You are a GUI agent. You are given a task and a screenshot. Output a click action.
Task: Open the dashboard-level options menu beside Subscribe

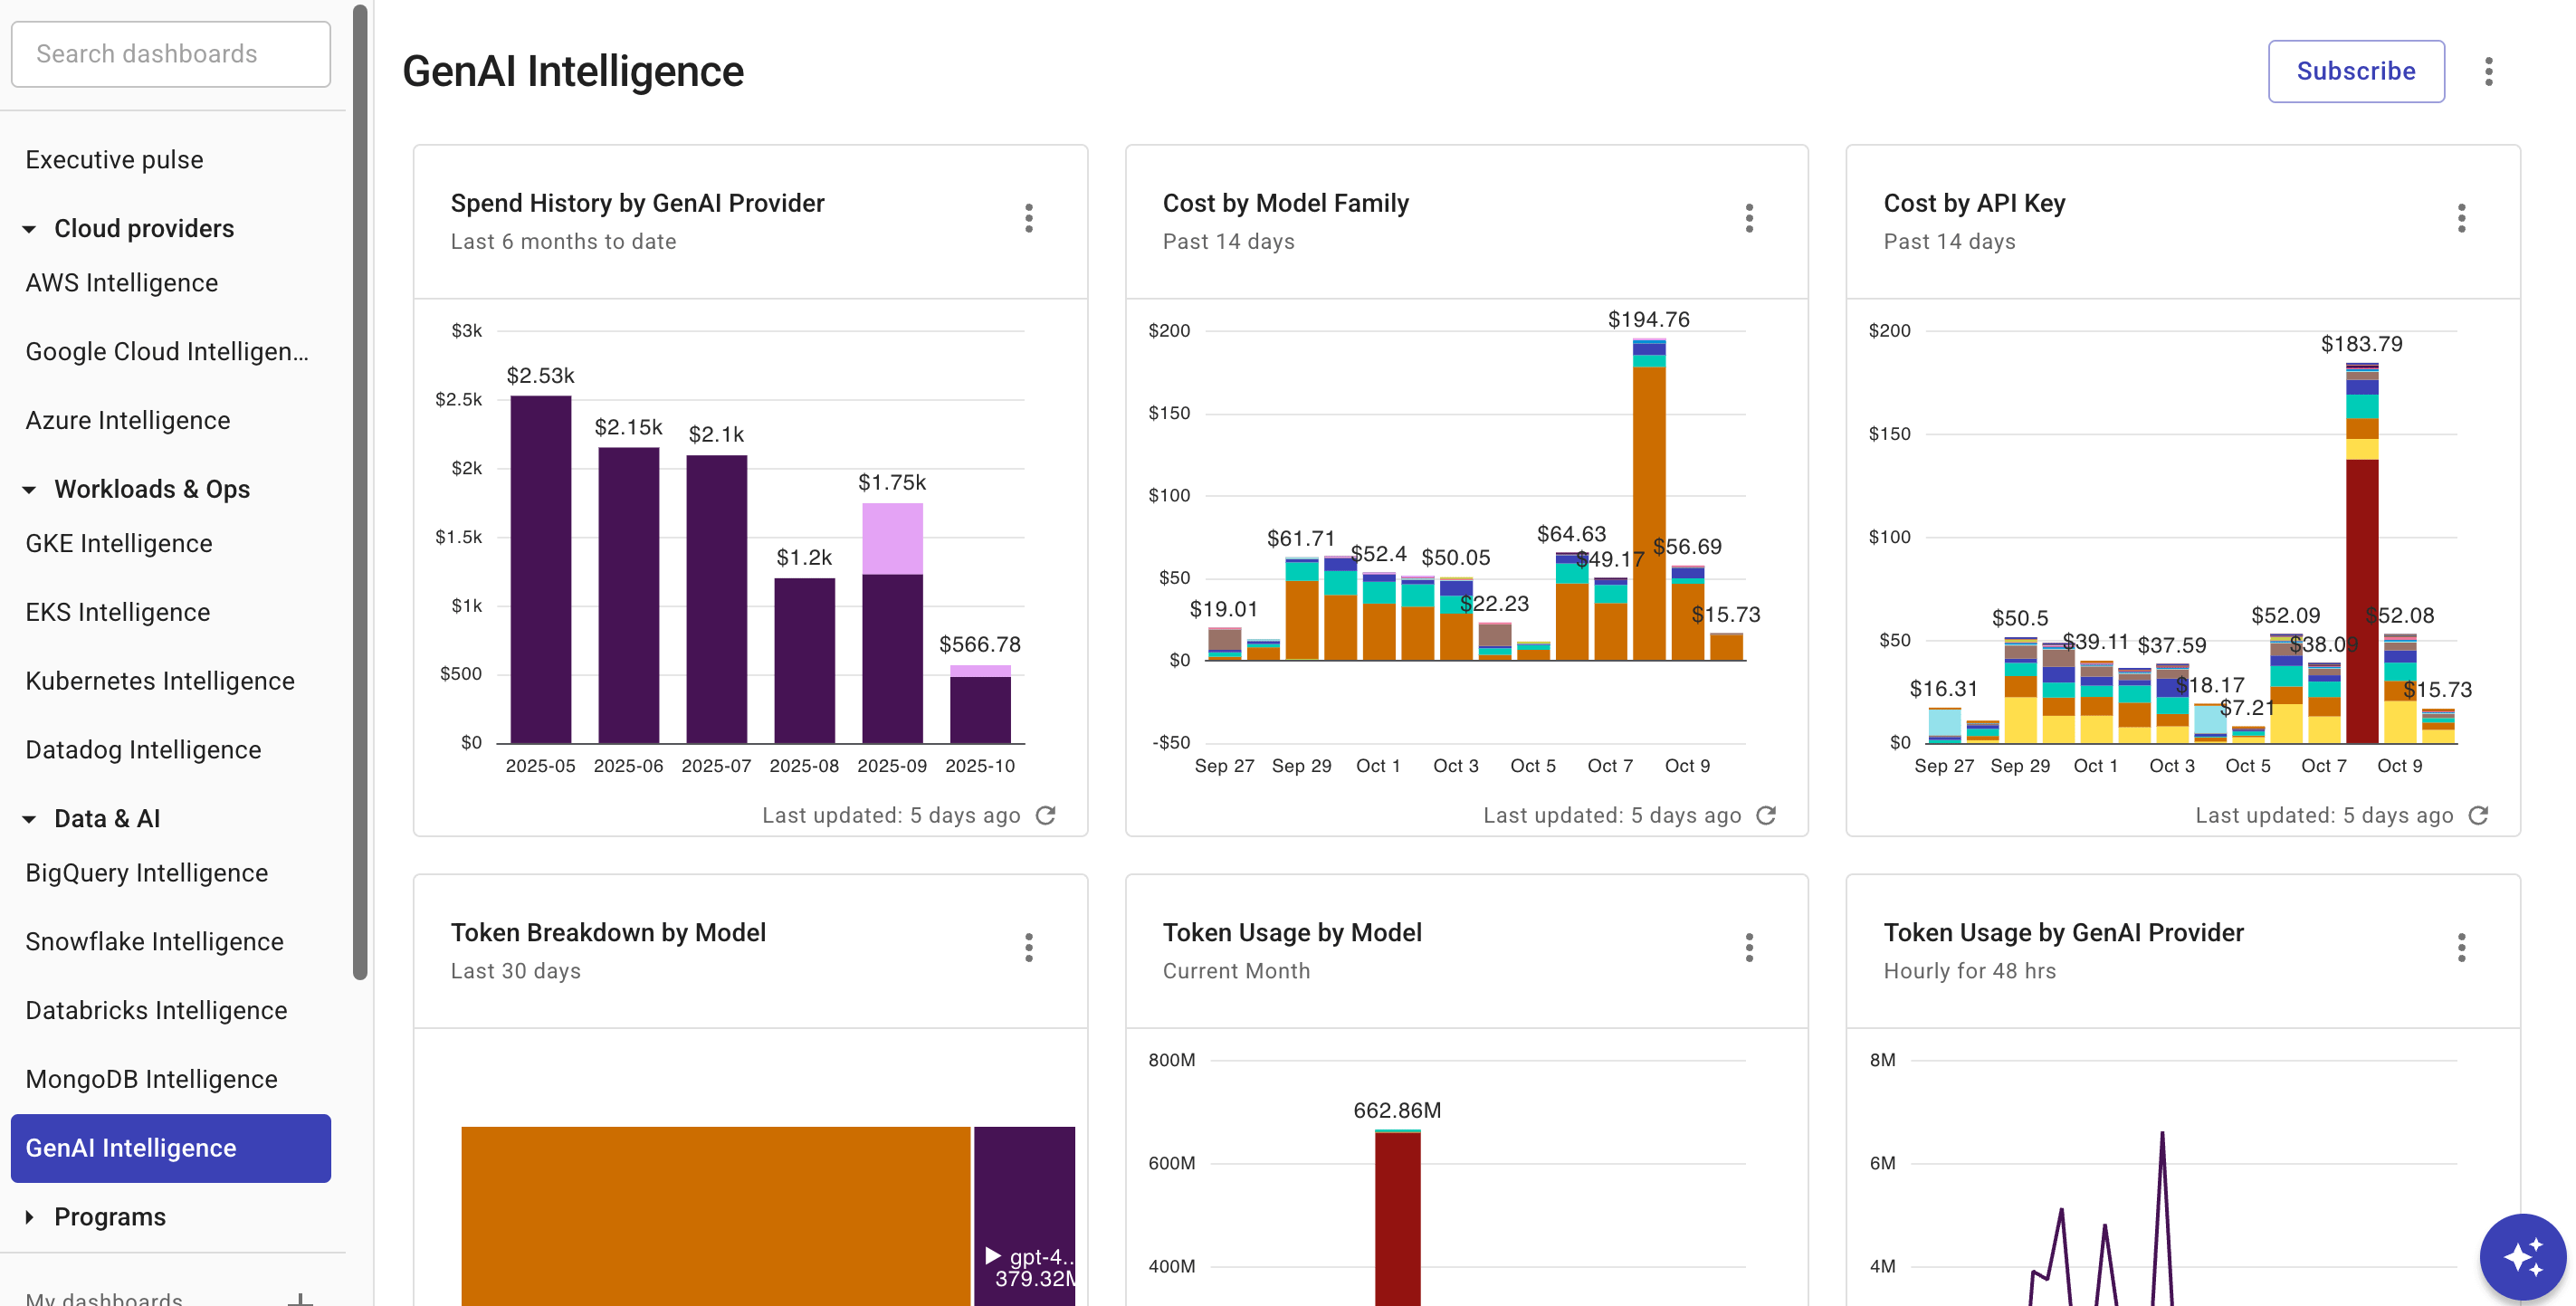pyautogui.click(x=2489, y=71)
